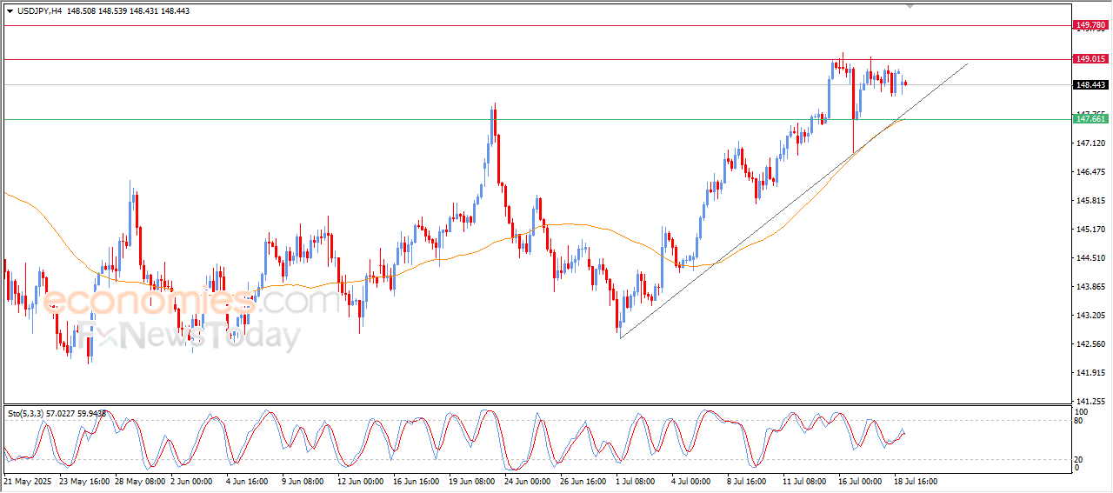Screen dimensions: 1113x493
Task: Click the 143.865 price axis value
Action: [x=1090, y=286]
